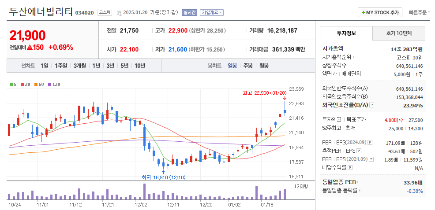Image resolution: width=435 pixels, height=210 pixels.
Task: Click the 코스피 market label
Action: coord(105,12)
